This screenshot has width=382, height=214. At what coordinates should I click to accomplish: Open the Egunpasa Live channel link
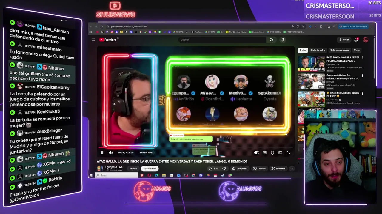pyautogui.click(x=114, y=167)
